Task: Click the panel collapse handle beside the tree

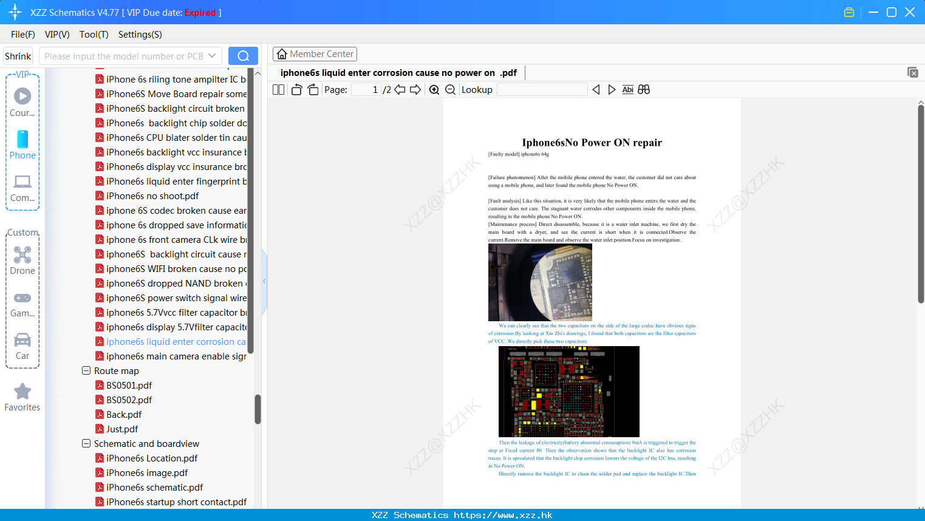Action: 264,281
